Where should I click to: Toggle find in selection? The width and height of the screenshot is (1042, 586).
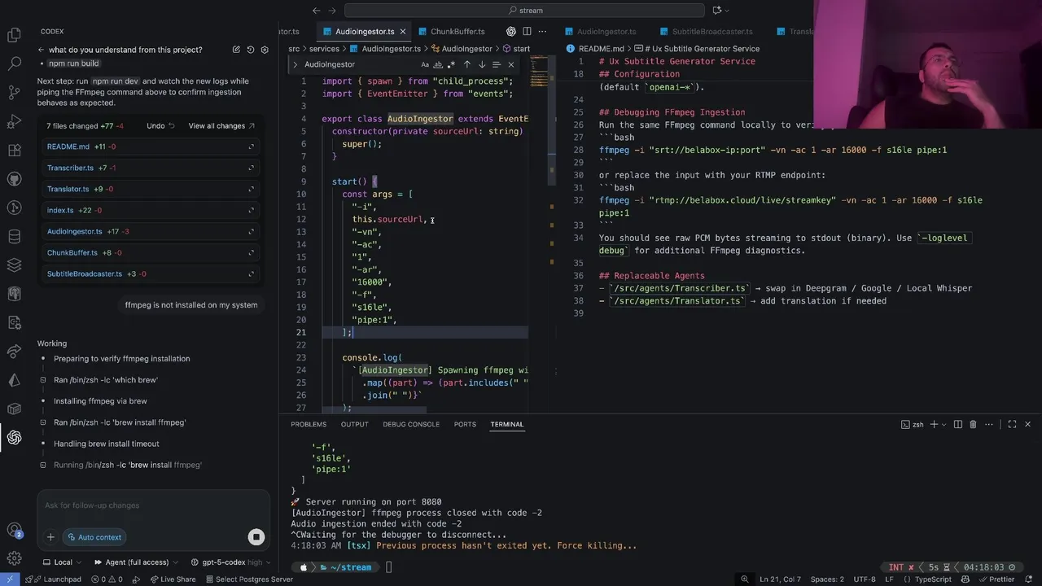496,64
